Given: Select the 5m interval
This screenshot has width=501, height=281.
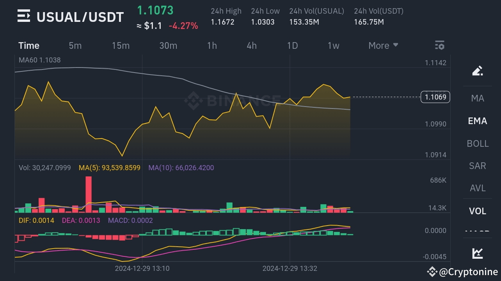Looking at the screenshot, I should (x=75, y=46).
